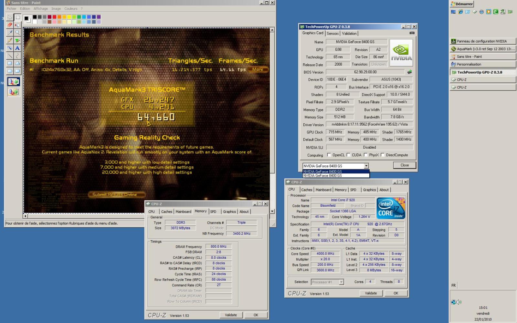Image resolution: width=517 pixels, height=323 pixels.
Task: Open the Fichier menu in Paint
Action: coord(12,9)
